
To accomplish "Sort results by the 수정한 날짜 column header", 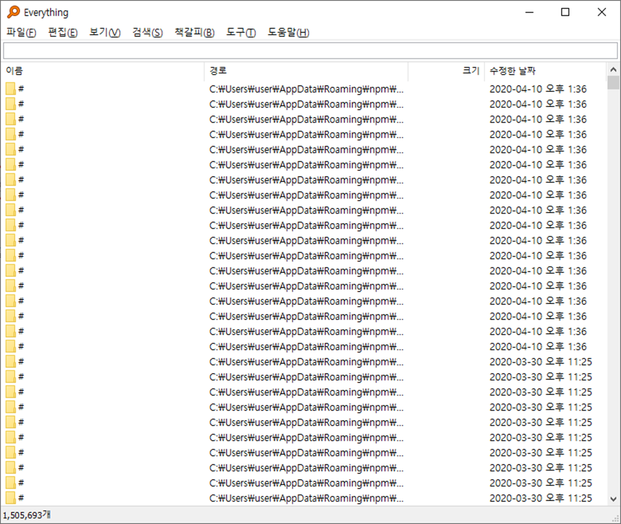I will (x=546, y=71).
